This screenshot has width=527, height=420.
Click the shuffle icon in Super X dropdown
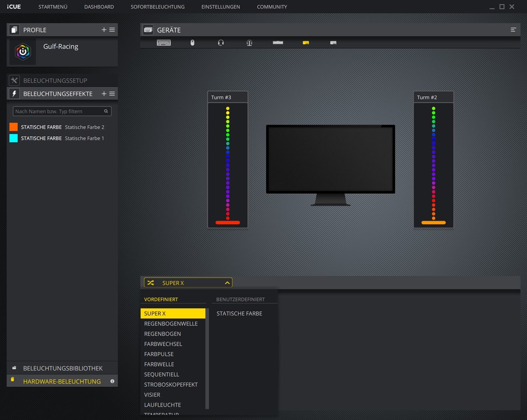coord(151,283)
